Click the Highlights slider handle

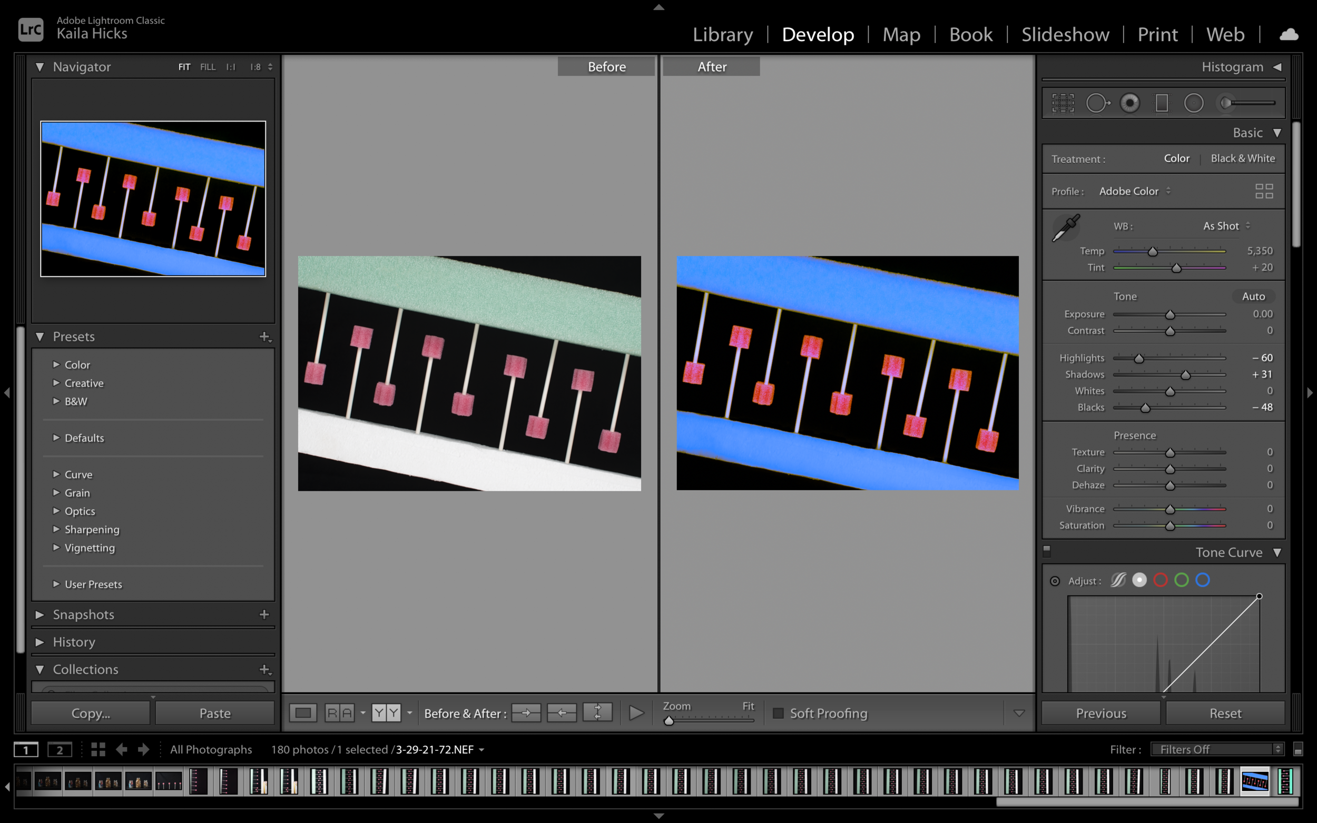tap(1138, 359)
